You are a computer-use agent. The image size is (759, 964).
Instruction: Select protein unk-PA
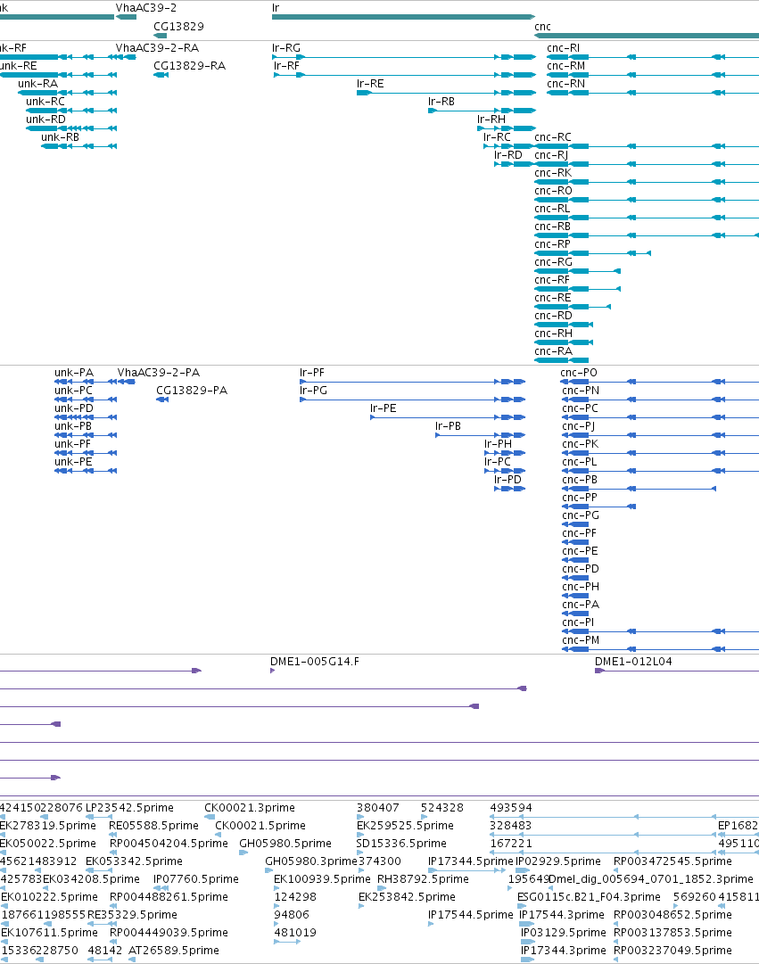[74, 373]
